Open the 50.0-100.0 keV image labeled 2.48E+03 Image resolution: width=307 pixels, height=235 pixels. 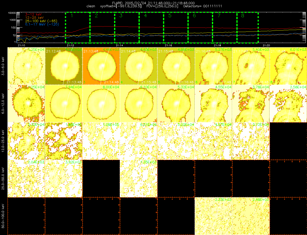(x=251, y=216)
